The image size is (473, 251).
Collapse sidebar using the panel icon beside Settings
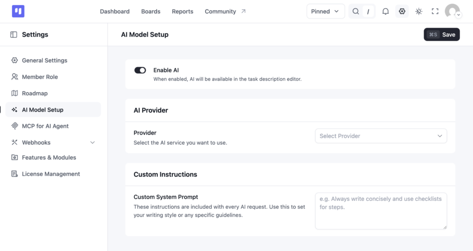pyautogui.click(x=13, y=35)
